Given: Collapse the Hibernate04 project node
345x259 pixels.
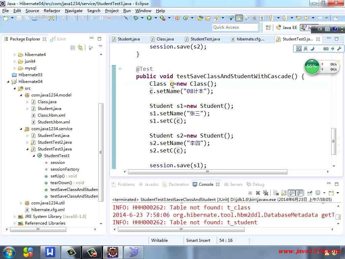Looking at the screenshot, I should click(x=8, y=82).
